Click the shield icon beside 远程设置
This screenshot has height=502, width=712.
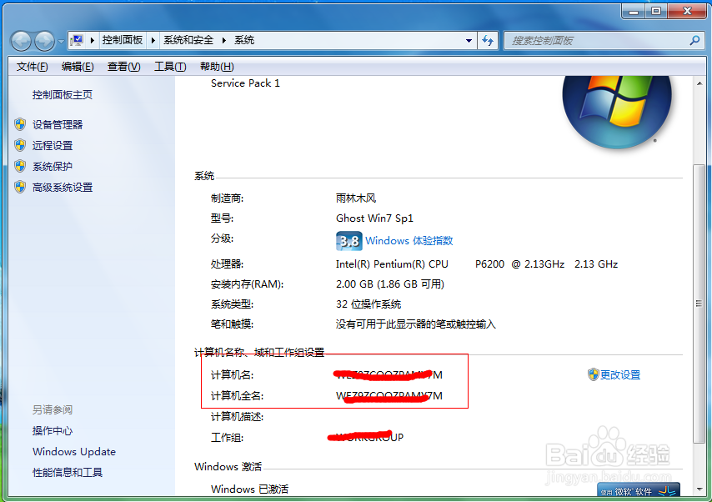20,143
